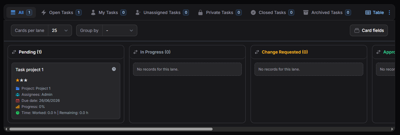Click the Card fields button
This screenshot has height=135, width=400.
click(369, 30)
